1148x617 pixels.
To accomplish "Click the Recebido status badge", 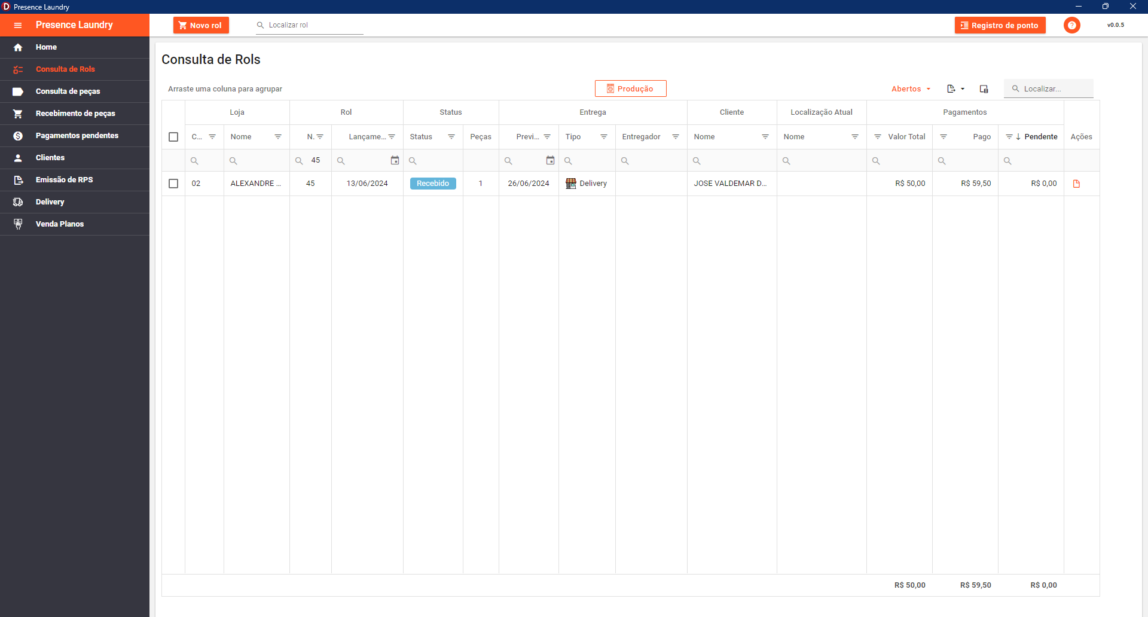I will click(x=433, y=184).
